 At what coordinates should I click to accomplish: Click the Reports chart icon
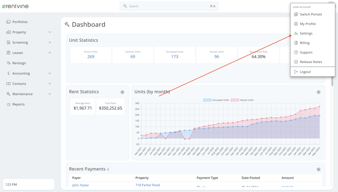click(8, 104)
